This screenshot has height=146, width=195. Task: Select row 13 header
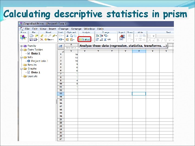61,94
